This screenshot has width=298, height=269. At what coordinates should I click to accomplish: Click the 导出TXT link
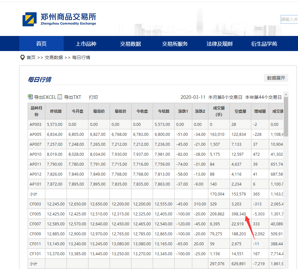(72, 97)
